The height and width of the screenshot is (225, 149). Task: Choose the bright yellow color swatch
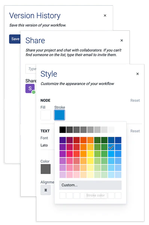(x=90, y=154)
